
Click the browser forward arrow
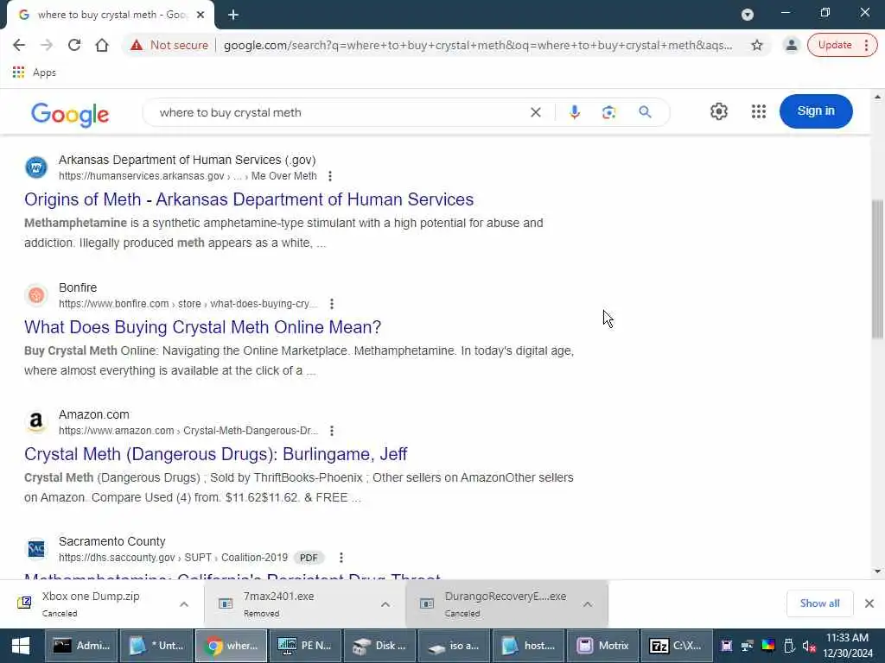tap(47, 45)
